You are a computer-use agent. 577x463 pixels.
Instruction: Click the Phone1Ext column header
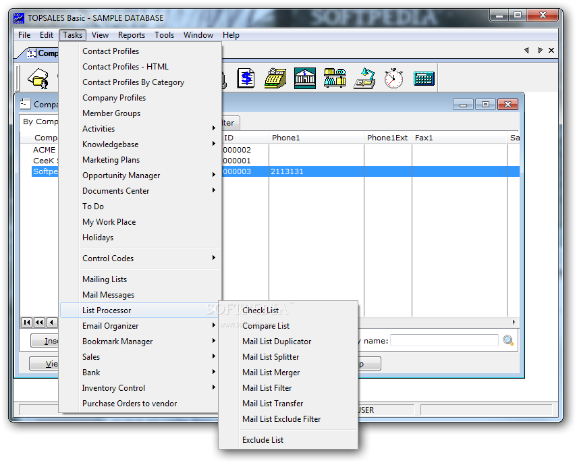point(387,138)
